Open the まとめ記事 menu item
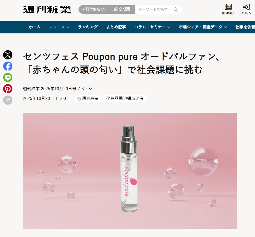The width and height of the screenshot is (255, 237). click(116, 27)
